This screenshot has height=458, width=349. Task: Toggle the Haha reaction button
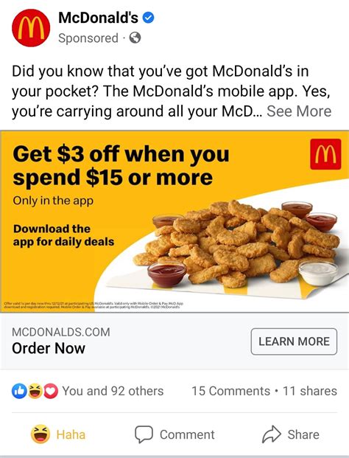(x=58, y=434)
